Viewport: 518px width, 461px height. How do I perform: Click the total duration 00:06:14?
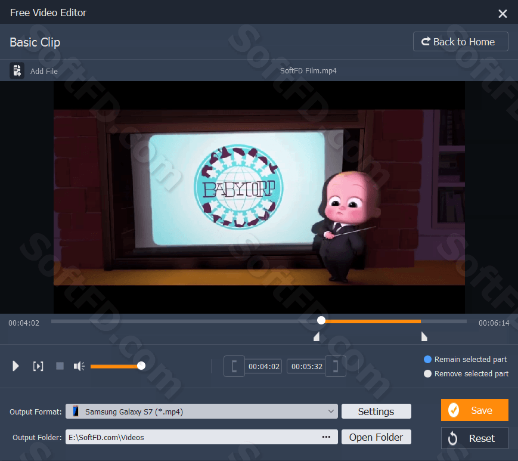494,323
